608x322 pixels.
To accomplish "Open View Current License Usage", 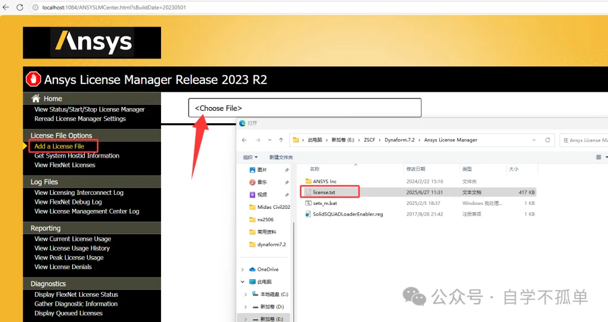I will pyautogui.click(x=73, y=239).
